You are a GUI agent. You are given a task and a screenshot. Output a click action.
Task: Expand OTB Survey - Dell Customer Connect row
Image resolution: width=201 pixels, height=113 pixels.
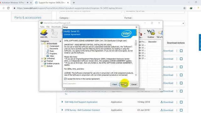[62, 110]
